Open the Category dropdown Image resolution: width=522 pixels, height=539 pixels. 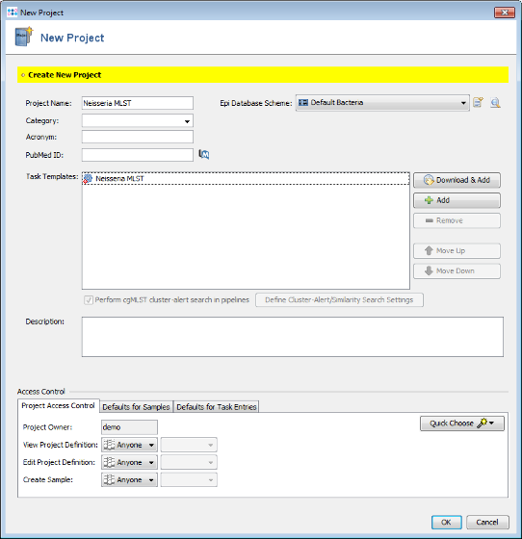click(x=138, y=120)
